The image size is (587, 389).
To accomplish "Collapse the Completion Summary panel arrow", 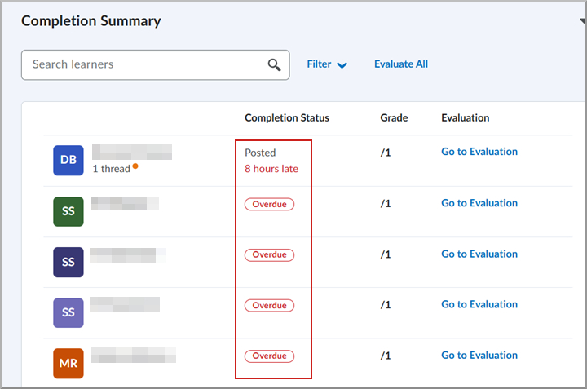I will [582, 22].
